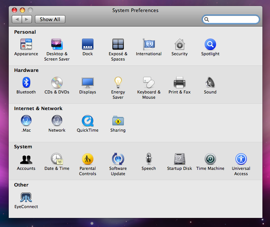The width and height of the screenshot is (270, 227).
Task: Click the System section heading
Action: 23,147
